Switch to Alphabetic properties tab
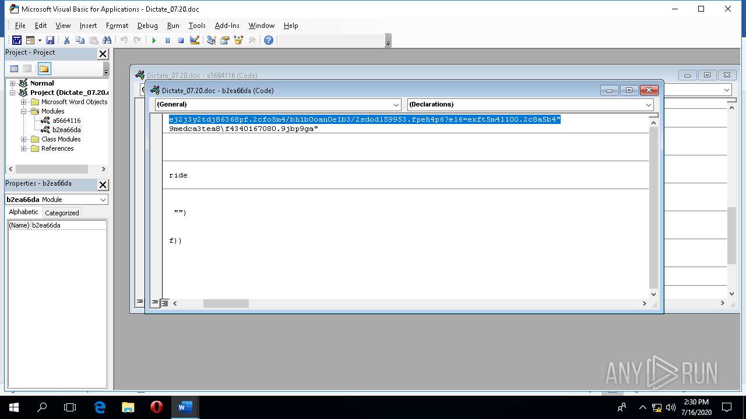The image size is (746, 419). [x=24, y=212]
